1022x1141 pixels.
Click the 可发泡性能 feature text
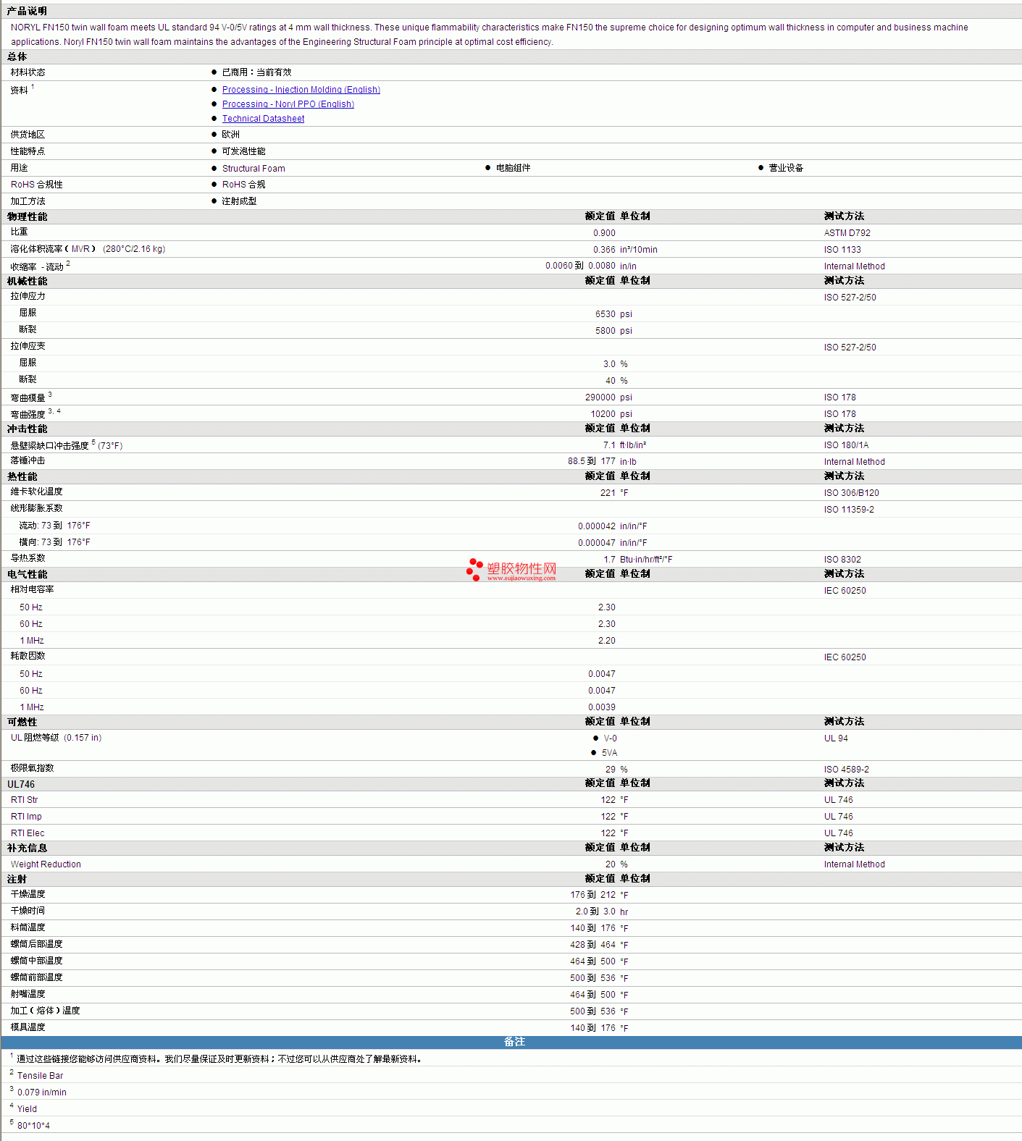(243, 151)
